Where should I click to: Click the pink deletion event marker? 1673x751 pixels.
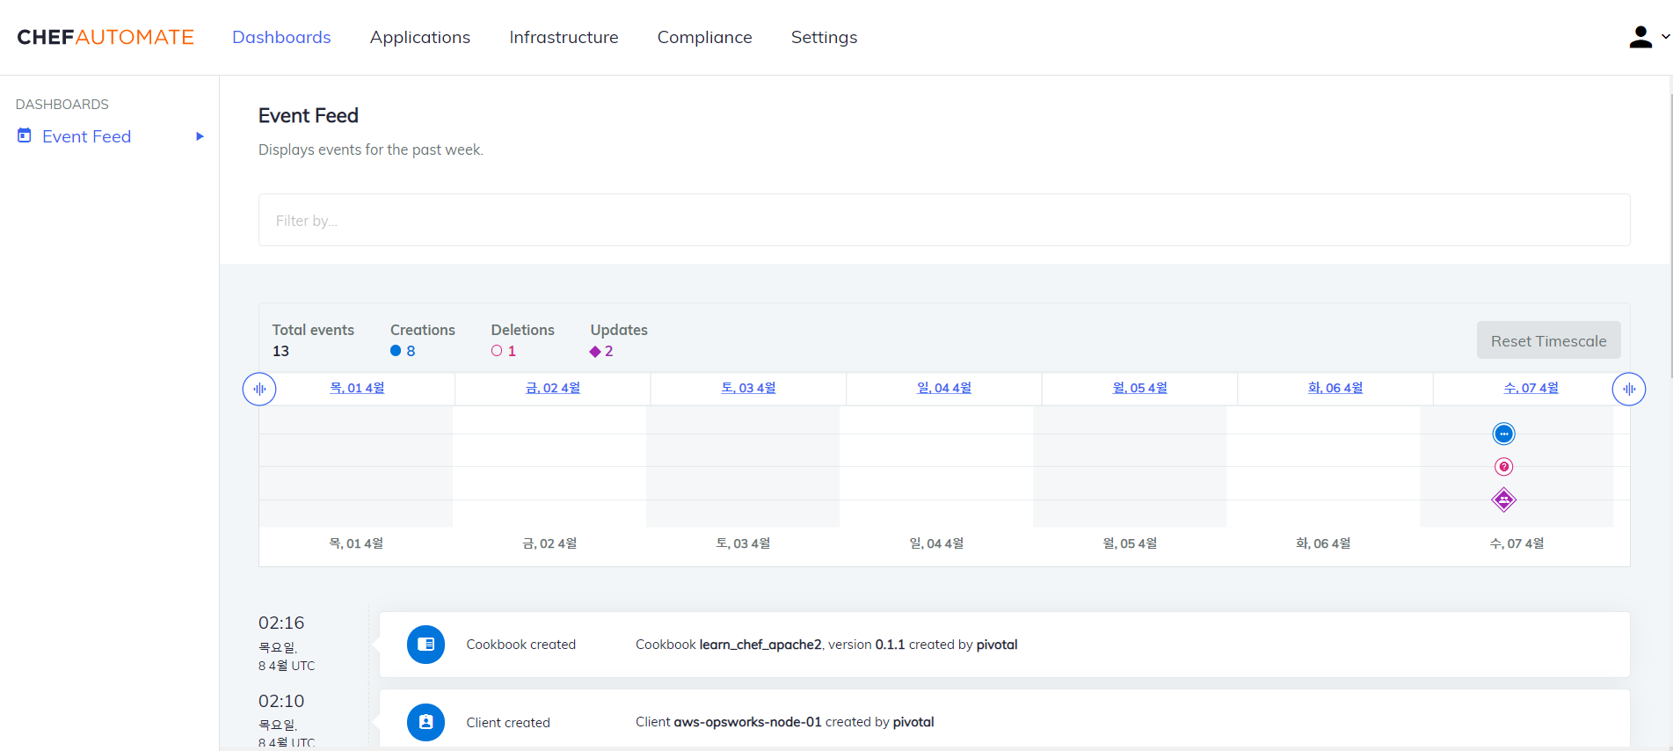pyautogui.click(x=1504, y=467)
